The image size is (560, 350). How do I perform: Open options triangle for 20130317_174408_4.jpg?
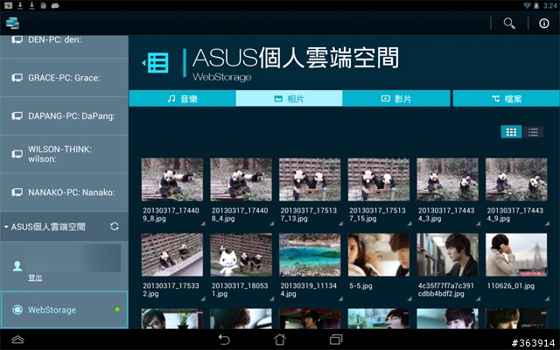point(272,224)
